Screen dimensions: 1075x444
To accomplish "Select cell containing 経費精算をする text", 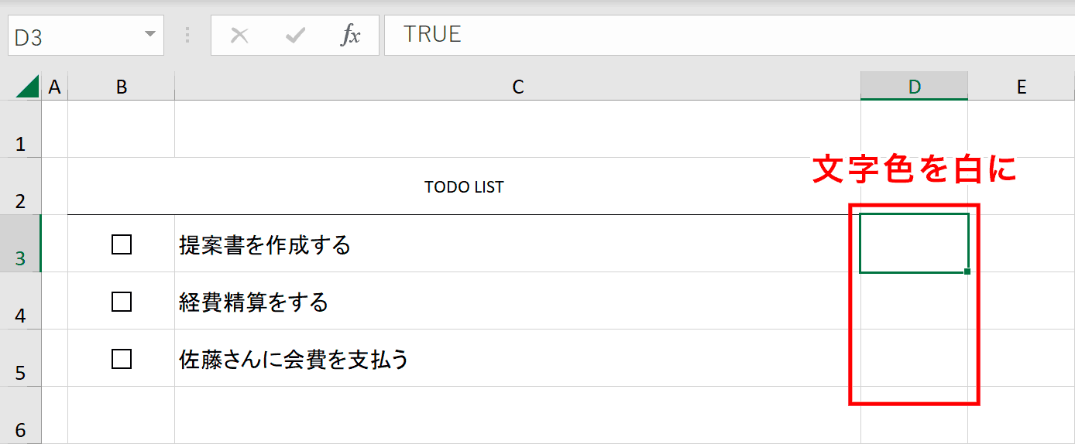I will (x=517, y=301).
